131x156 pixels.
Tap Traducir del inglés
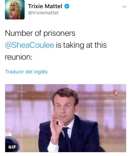26,72
